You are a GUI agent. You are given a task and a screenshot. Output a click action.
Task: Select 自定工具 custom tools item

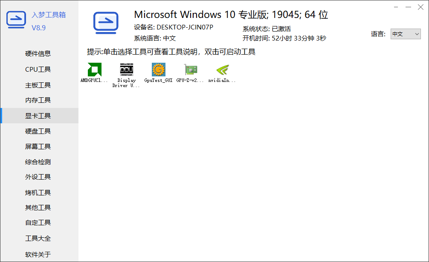[x=38, y=223]
